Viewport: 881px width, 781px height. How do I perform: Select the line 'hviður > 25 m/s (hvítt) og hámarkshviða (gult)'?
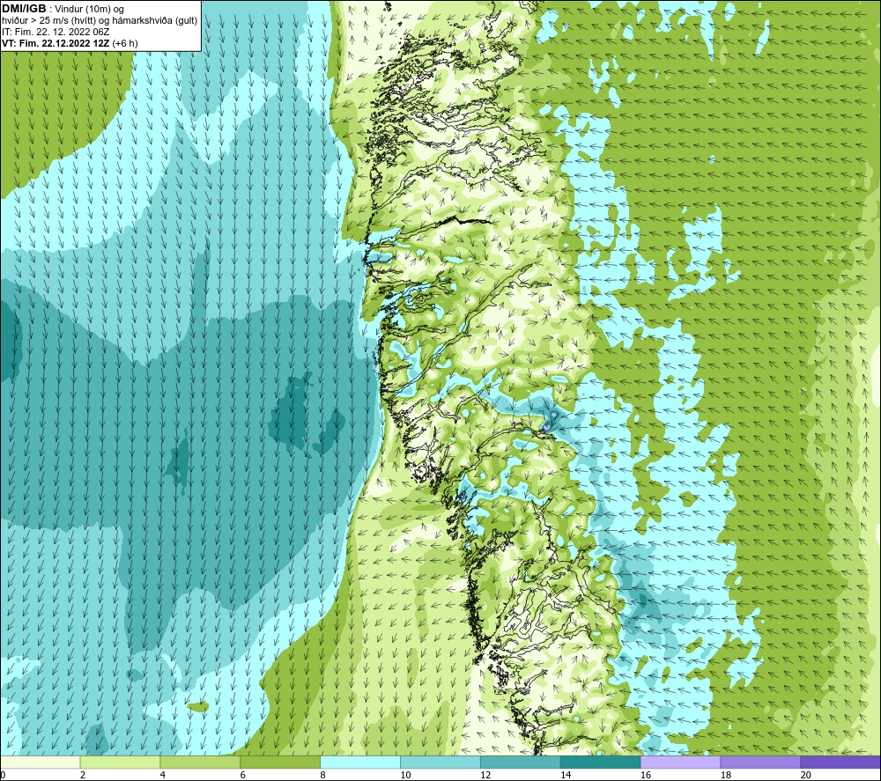click(100, 20)
